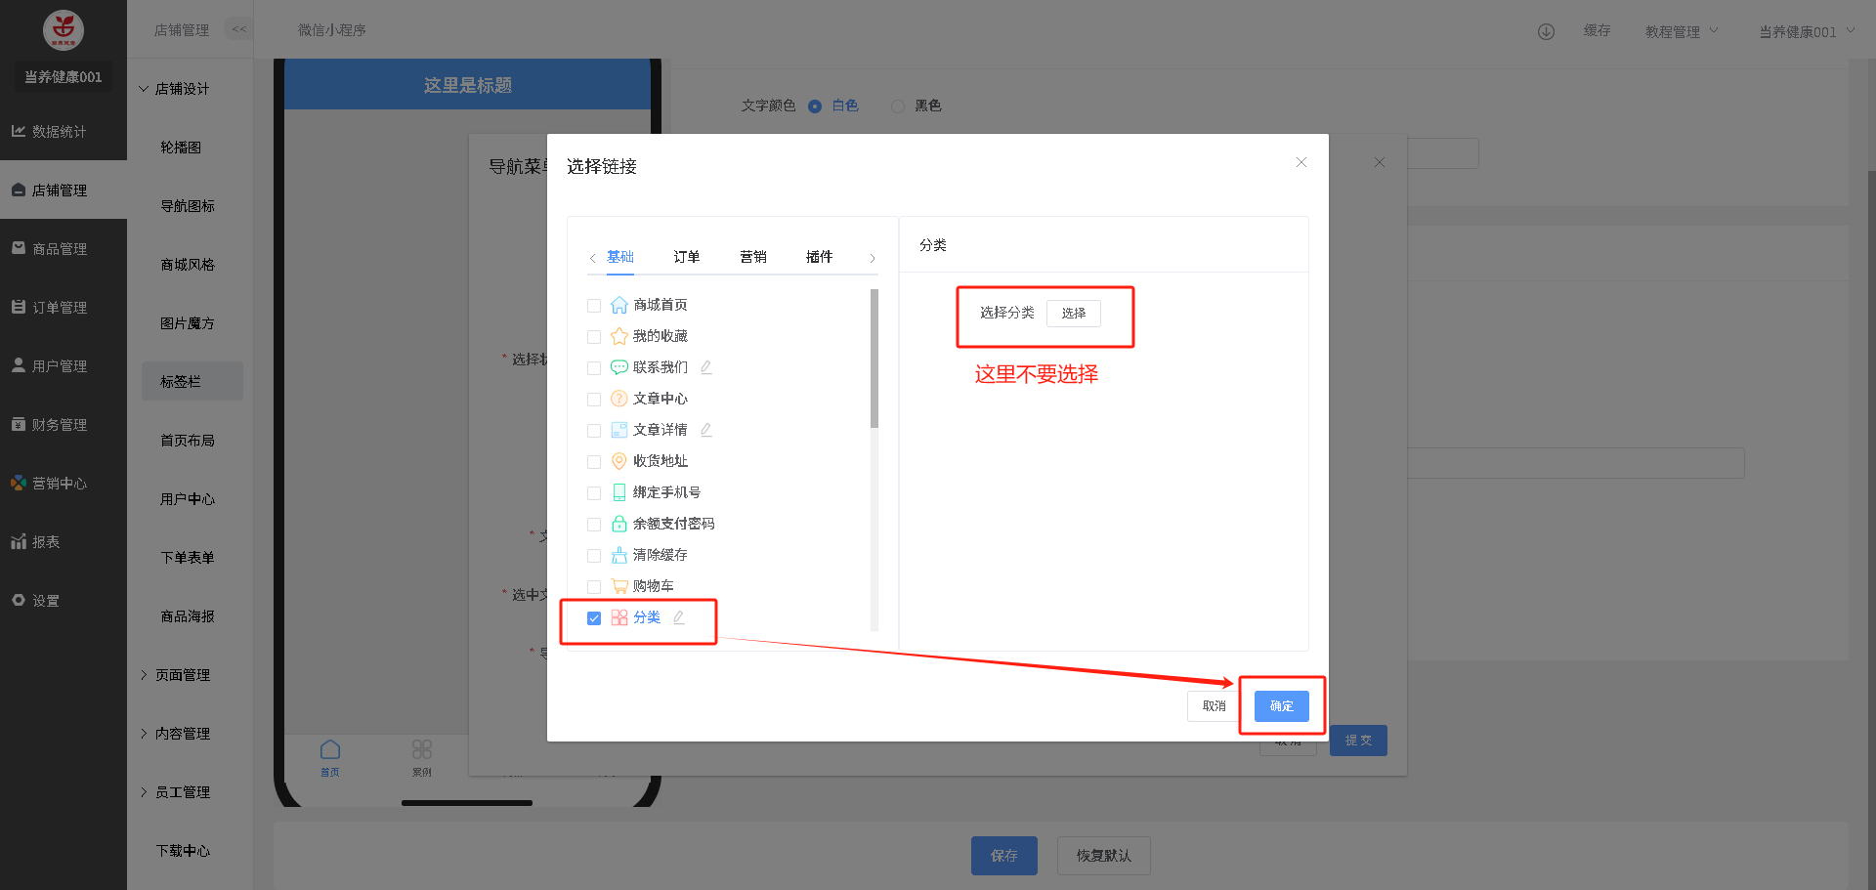The height and width of the screenshot is (890, 1876).
Task: Click the edit pencil icon next to 文章详情
Action: point(705,430)
